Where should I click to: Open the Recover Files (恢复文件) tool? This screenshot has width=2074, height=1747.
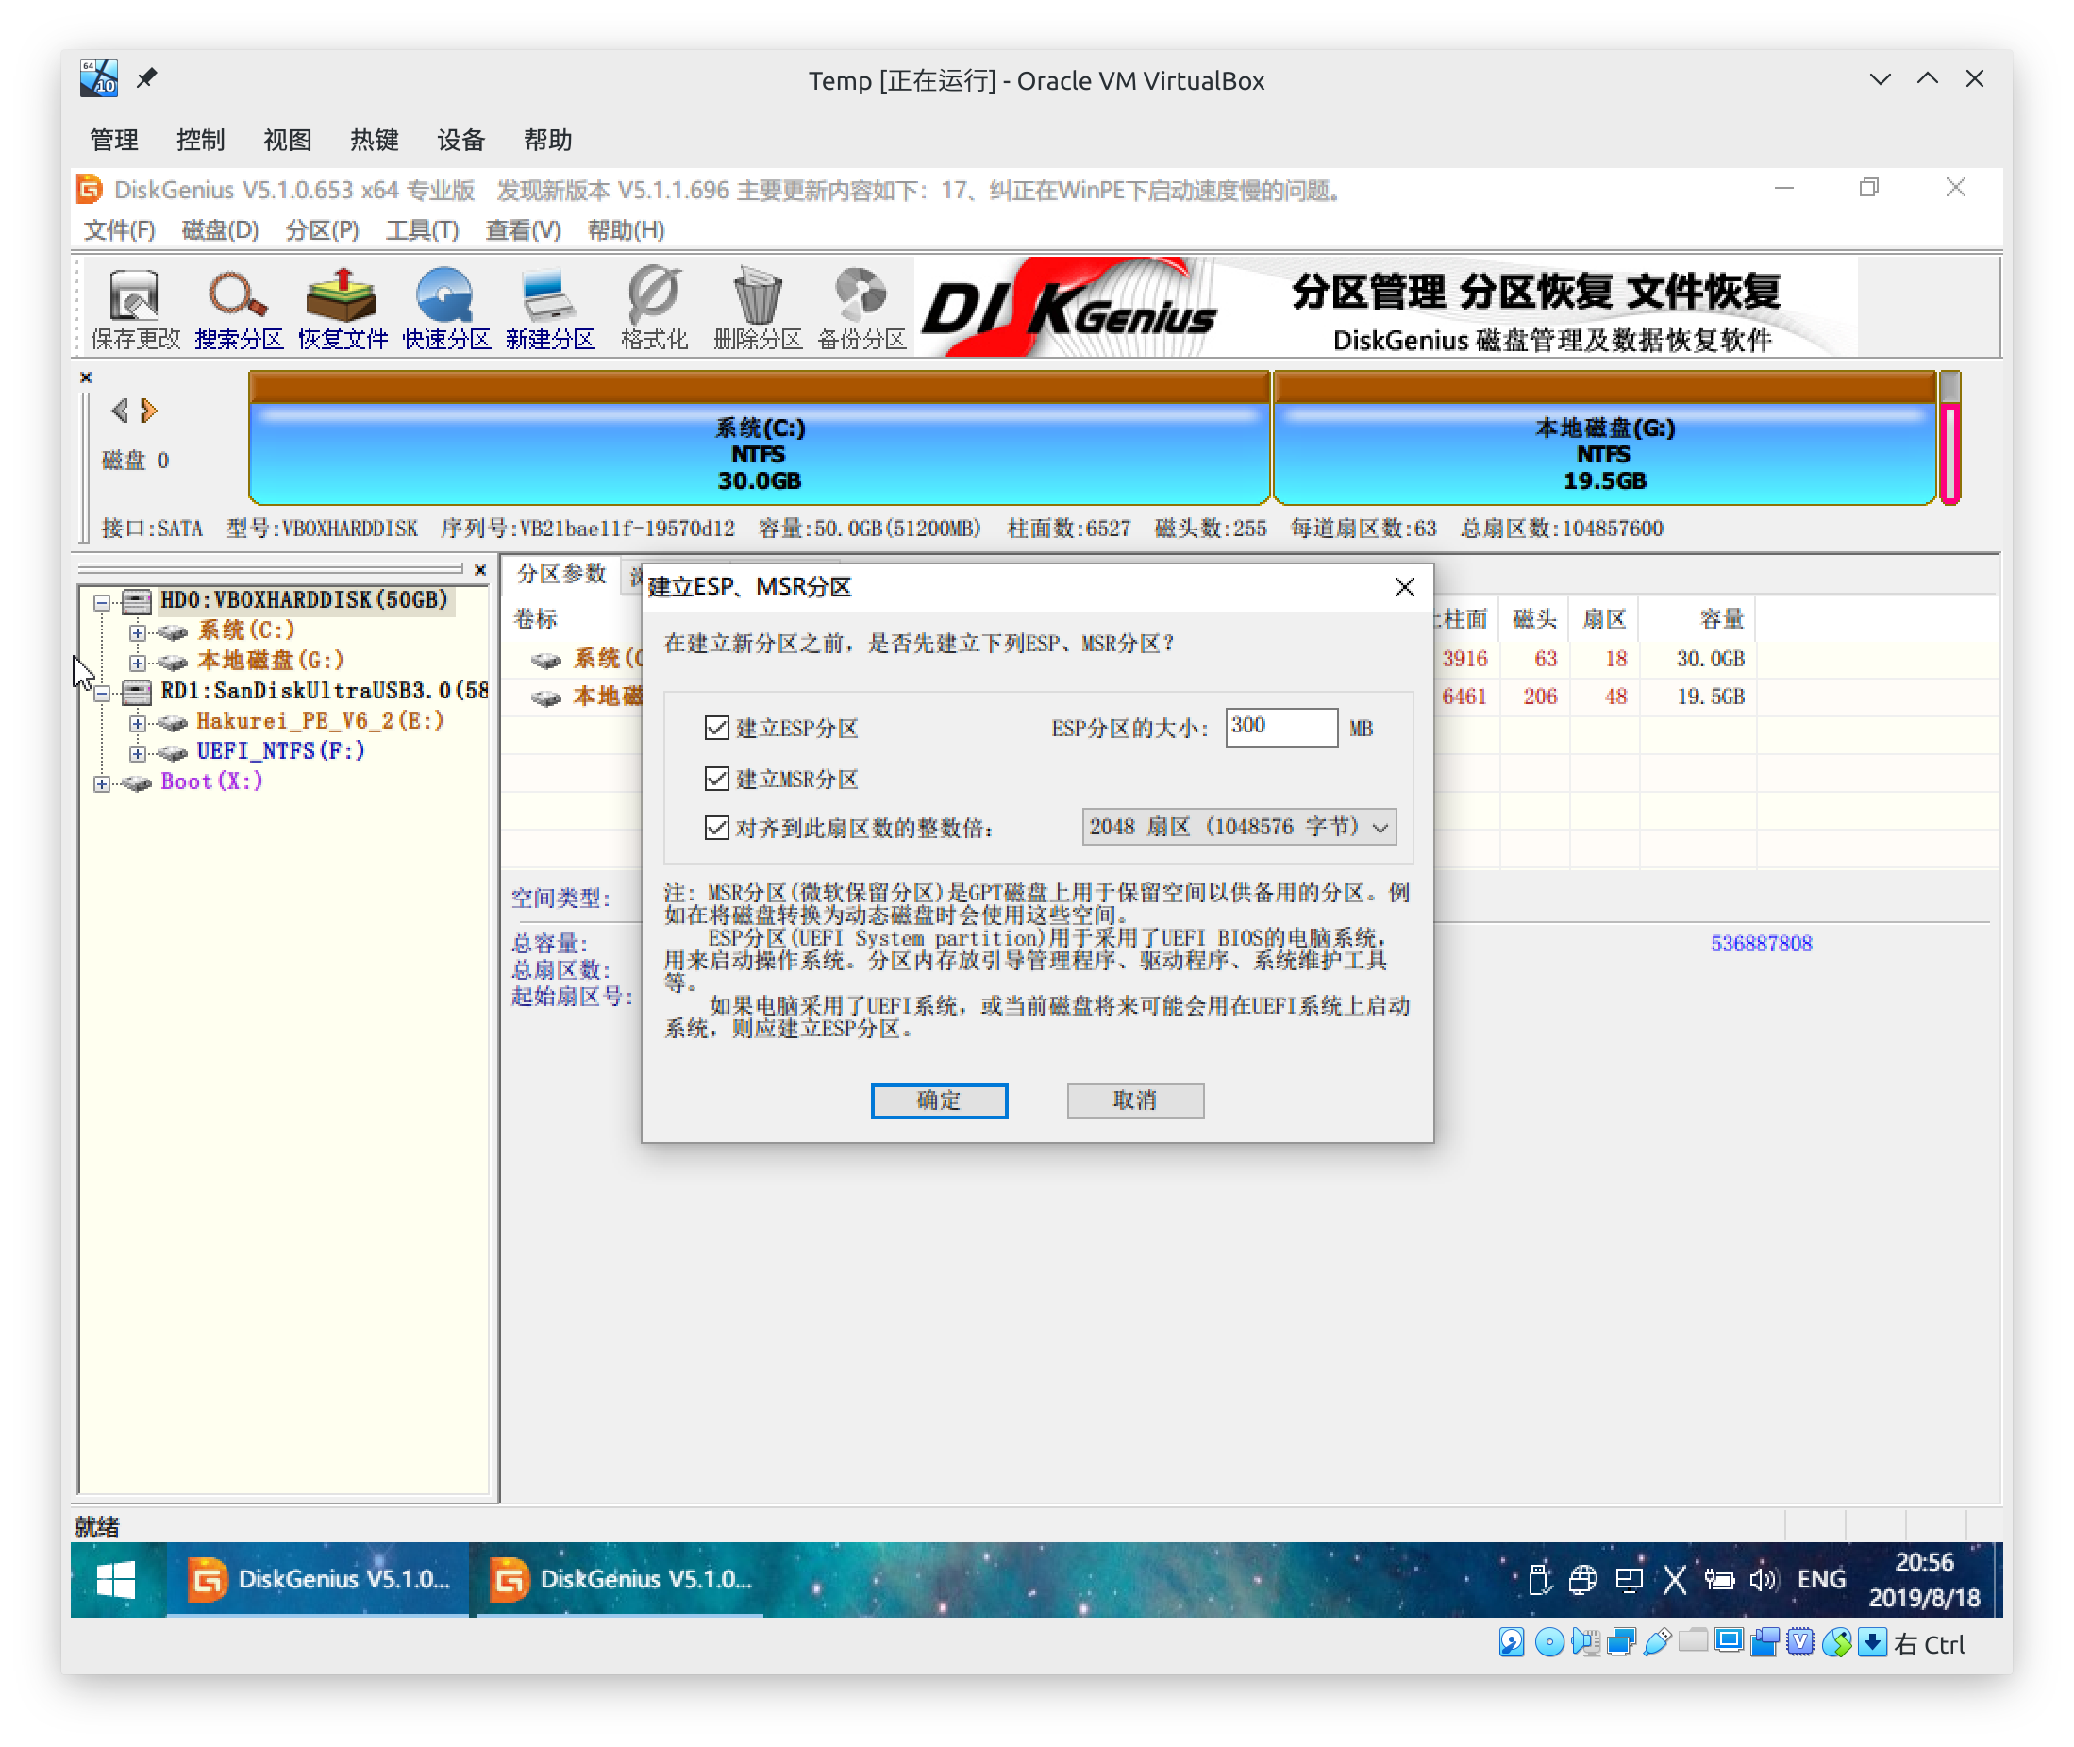point(343,308)
